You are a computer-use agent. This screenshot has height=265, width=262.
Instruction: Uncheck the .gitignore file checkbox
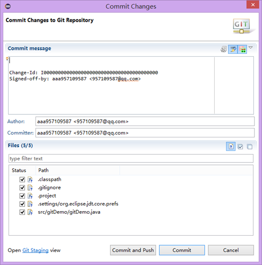point(22,188)
